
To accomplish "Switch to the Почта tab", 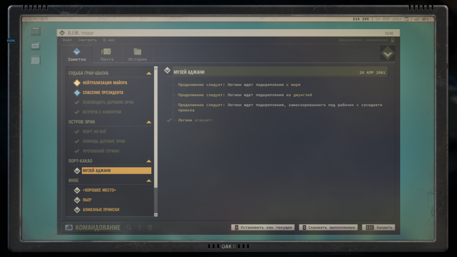I will (x=107, y=54).
